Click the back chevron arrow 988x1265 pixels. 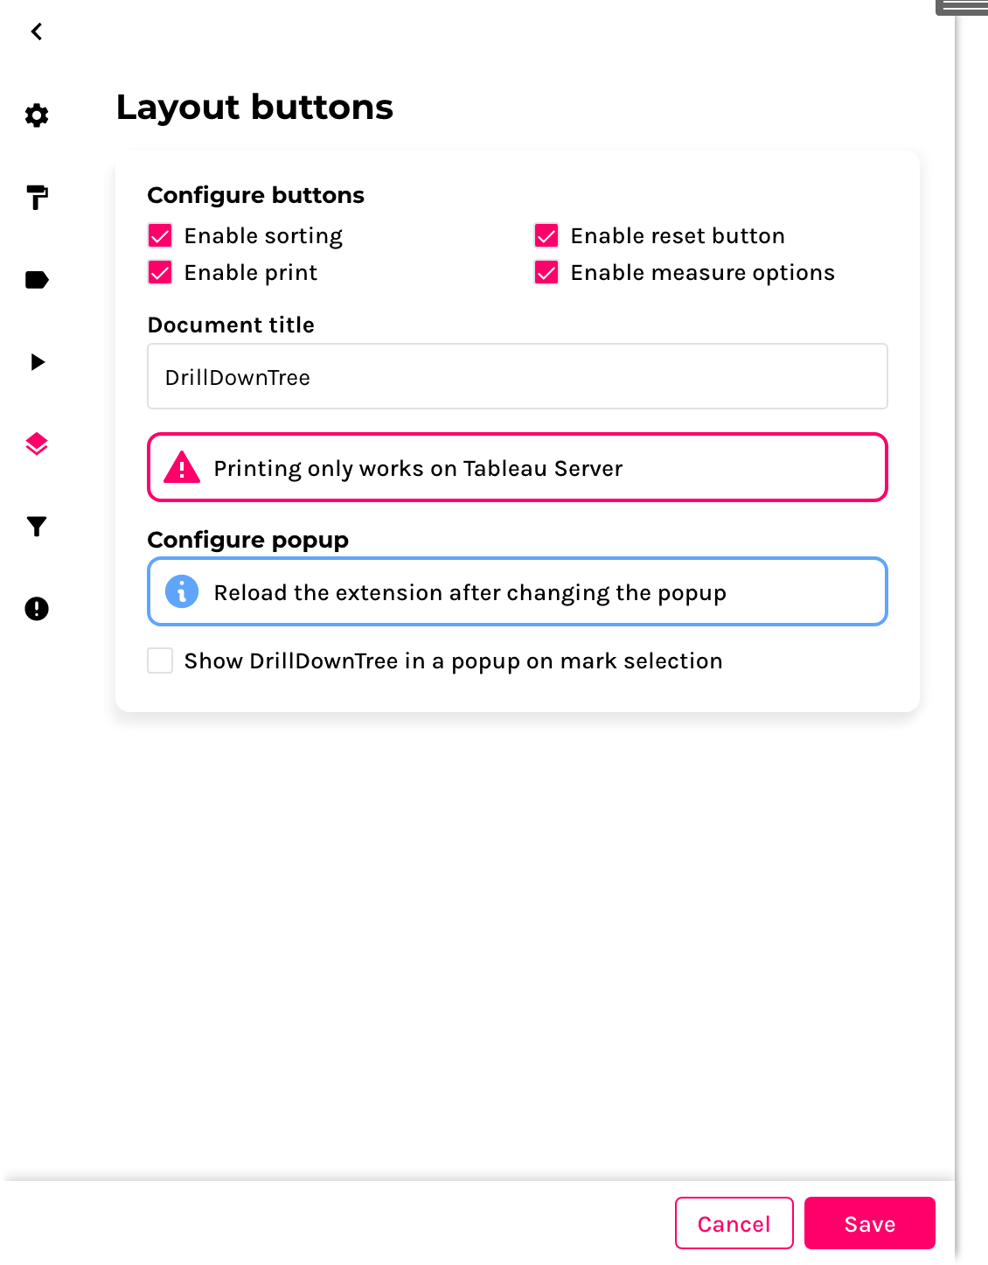coord(37,32)
